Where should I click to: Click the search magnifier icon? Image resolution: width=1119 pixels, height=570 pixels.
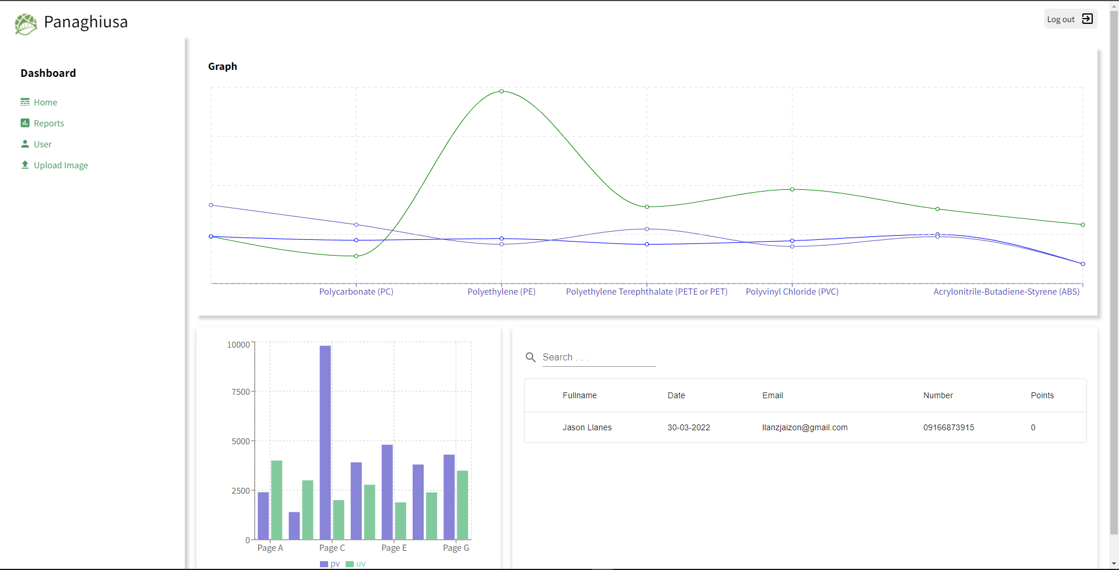(530, 357)
